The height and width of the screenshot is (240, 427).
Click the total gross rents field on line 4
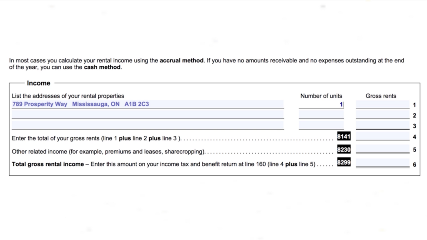[x=382, y=136]
